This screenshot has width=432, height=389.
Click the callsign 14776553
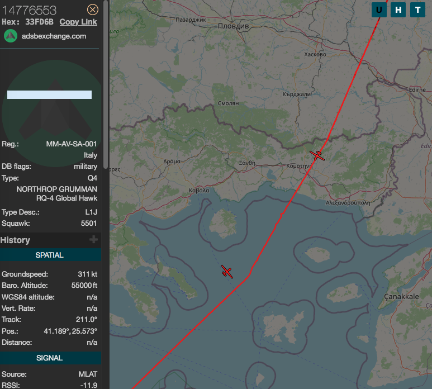pyautogui.click(x=29, y=11)
